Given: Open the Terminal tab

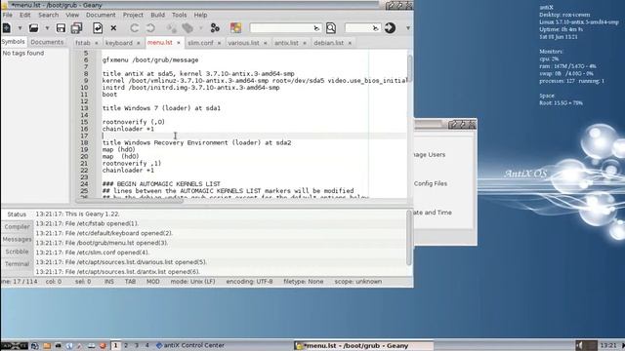Looking at the screenshot, I should click(x=17, y=264).
